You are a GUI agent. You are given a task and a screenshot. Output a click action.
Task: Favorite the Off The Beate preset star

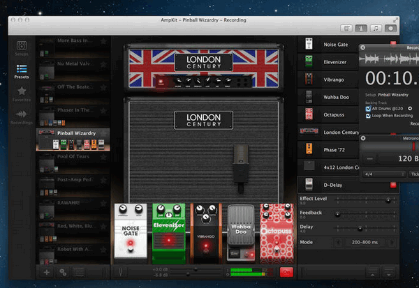(x=103, y=87)
